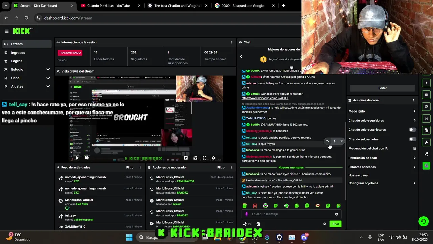Click the channel points infinity icon
Image resolution: width=433 pixels, height=244 pixels.
[x=247, y=224]
